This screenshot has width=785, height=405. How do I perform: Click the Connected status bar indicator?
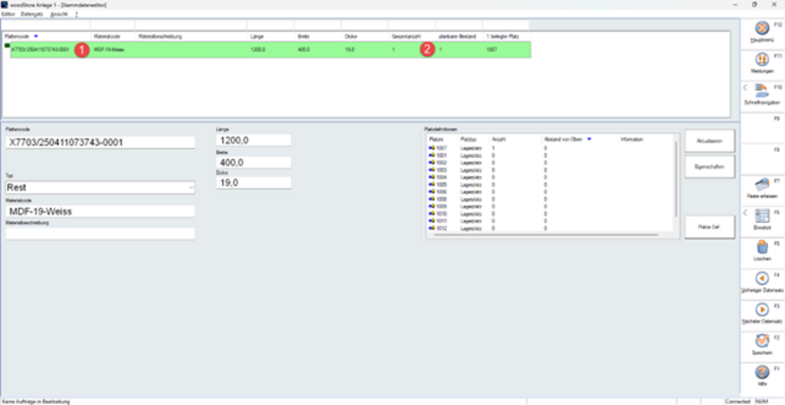738,401
